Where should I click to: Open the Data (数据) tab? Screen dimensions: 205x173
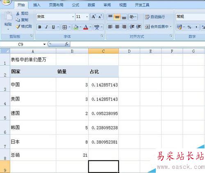(91, 5)
